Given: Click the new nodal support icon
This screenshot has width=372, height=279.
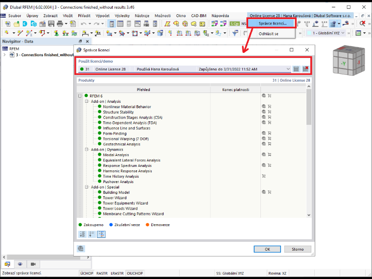Looking at the screenshot, I should [x=56, y=33].
